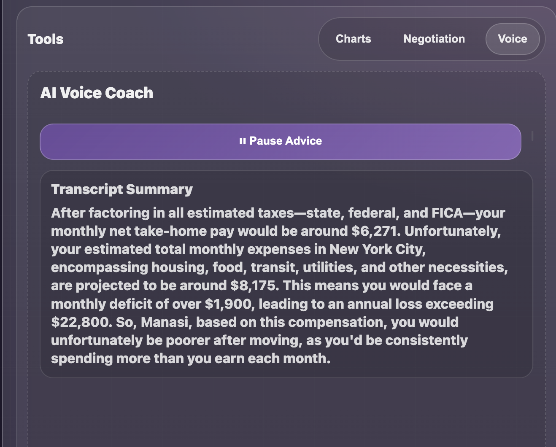This screenshot has width=556, height=447.
Task: Click the $8,175 expenses figure in transcript
Action: coord(254,285)
